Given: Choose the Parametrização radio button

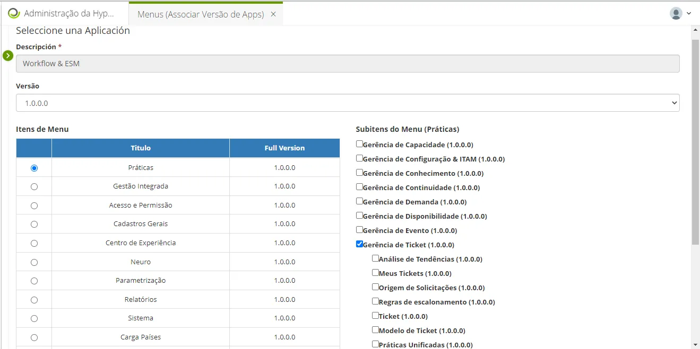Looking at the screenshot, I should tap(34, 281).
